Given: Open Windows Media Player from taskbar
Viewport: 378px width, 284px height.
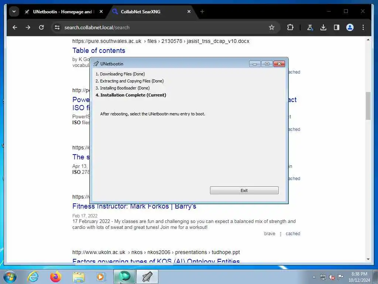Looking at the screenshot, I should coord(100,277).
